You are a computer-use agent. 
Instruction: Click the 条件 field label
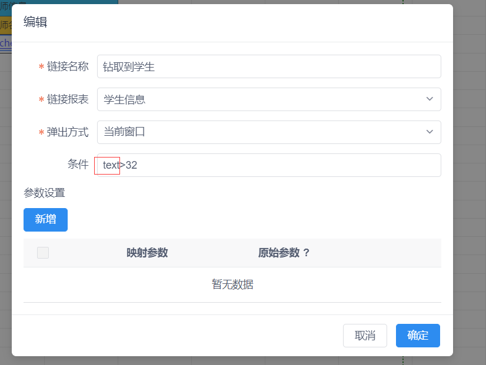click(78, 164)
